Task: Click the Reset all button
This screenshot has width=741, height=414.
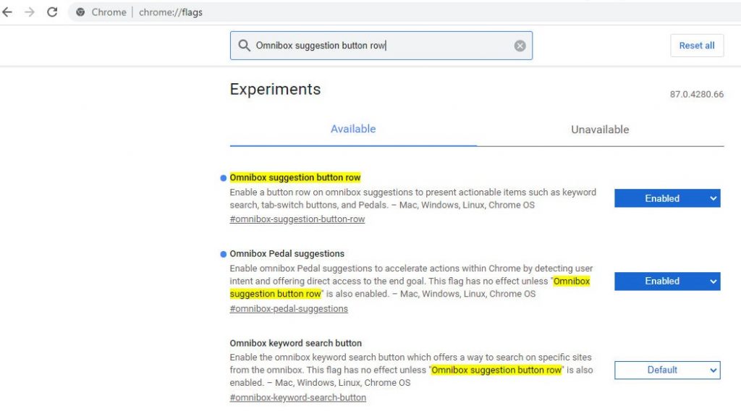Action: [x=697, y=46]
